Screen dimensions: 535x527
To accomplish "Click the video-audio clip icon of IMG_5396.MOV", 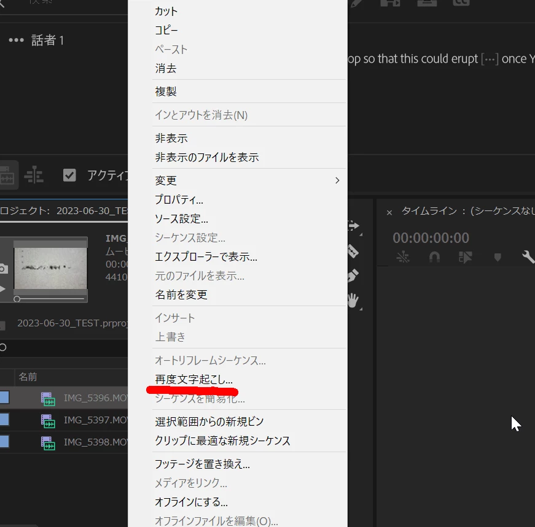I will coord(48,398).
